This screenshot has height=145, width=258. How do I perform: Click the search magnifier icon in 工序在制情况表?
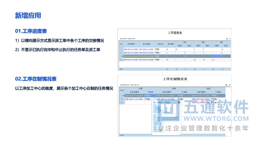click(226, 85)
